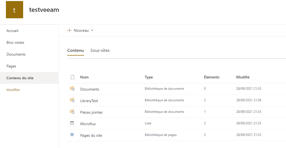
Task: Sort by the Modifié column header
Action: (x=243, y=77)
